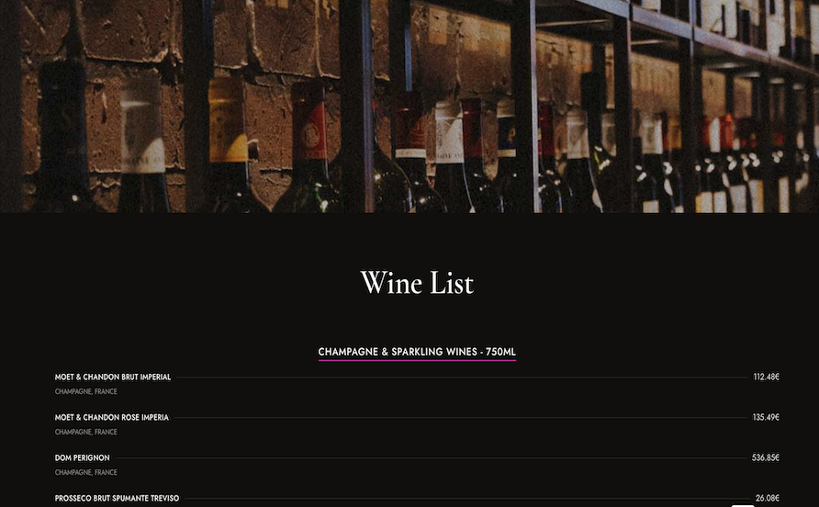Open the Prosseco Brut Spumante Treviso entry
This screenshot has height=507, width=819.
[x=117, y=498]
